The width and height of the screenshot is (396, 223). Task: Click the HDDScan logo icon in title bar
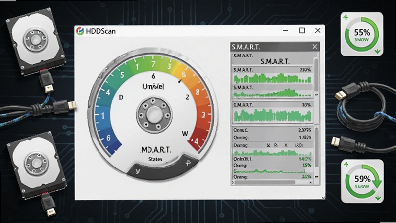(x=80, y=31)
